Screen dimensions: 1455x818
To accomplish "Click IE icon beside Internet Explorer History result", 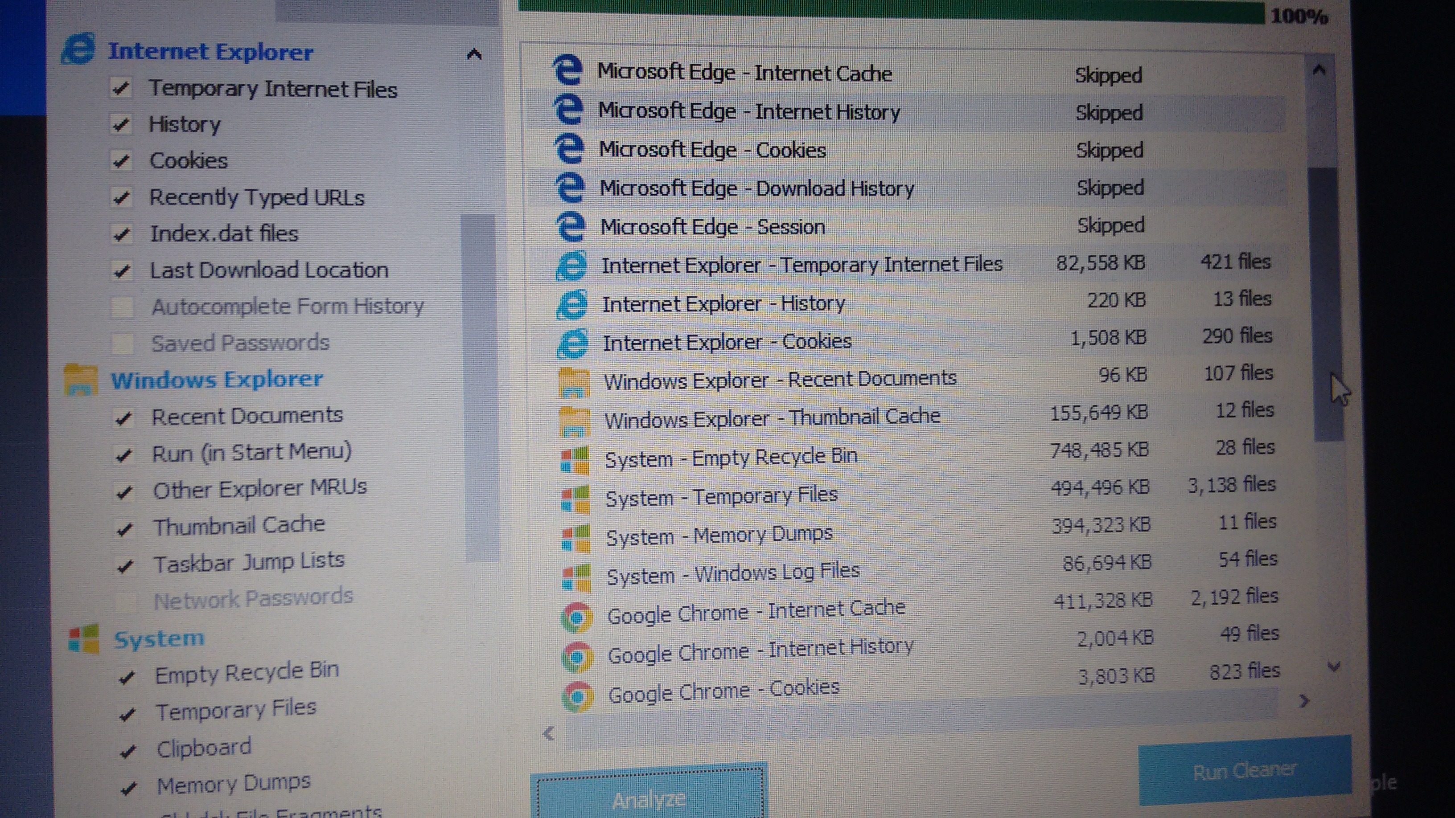I will tap(572, 304).
